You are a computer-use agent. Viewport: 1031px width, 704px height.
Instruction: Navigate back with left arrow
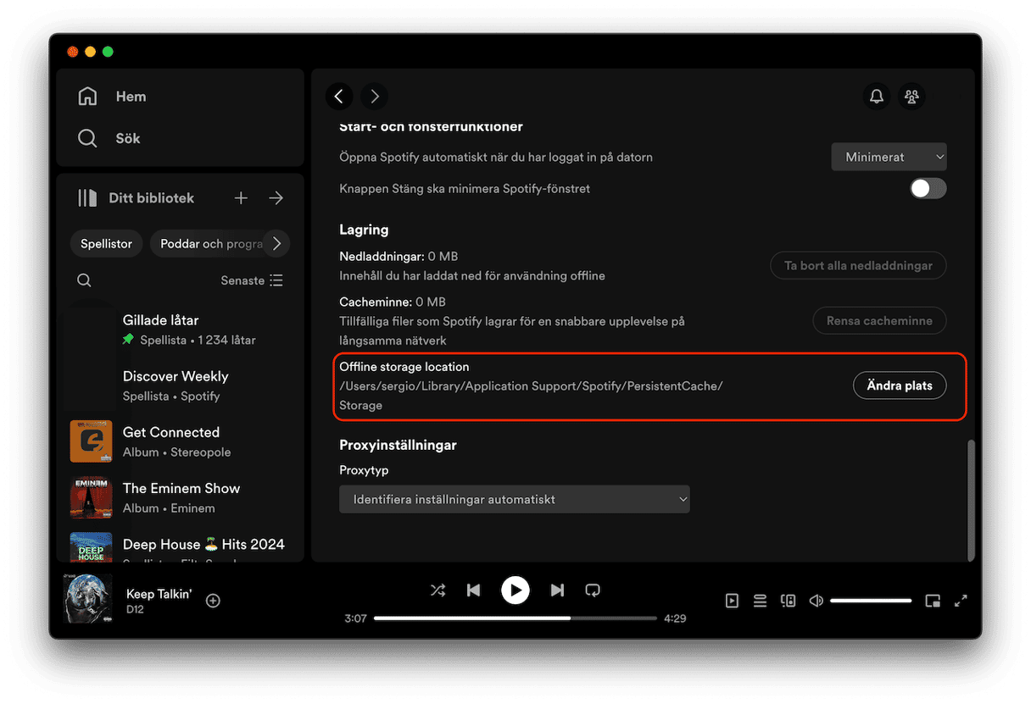(339, 97)
